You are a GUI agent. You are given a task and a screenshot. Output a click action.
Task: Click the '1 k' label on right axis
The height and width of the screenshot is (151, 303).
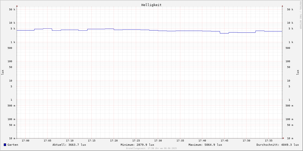coord(291,42)
